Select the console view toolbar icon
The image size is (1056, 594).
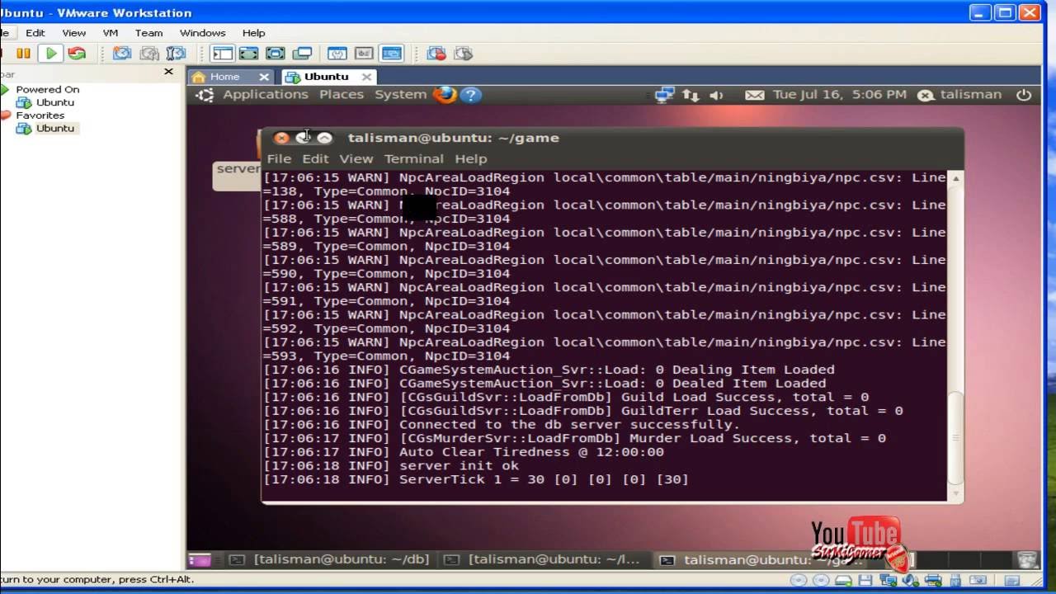point(391,54)
